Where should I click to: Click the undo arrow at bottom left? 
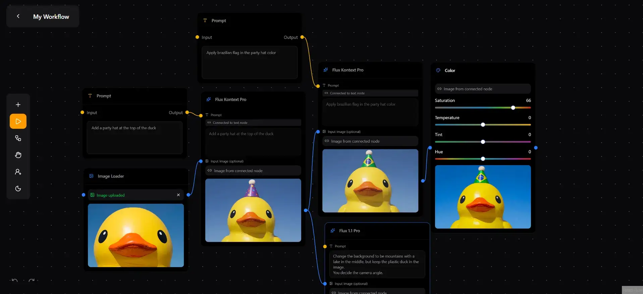pyautogui.click(x=15, y=280)
